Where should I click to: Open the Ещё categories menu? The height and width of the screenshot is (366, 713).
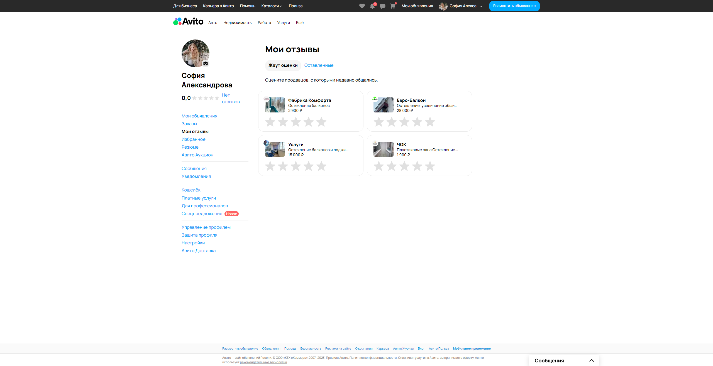click(300, 23)
